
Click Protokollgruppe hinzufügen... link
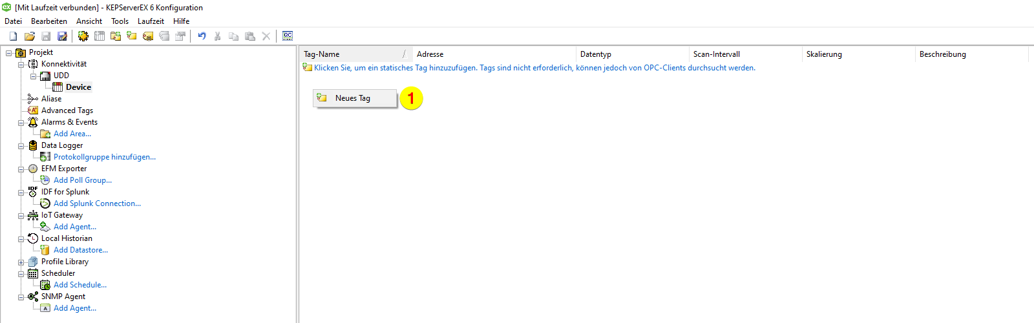pos(105,157)
